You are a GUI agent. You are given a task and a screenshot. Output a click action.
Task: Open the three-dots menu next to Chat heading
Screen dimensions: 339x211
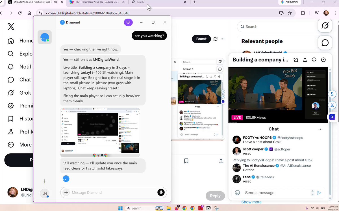tap(320, 129)
